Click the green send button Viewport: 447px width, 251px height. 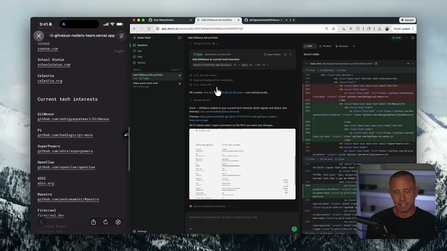(x=294, y=229)
